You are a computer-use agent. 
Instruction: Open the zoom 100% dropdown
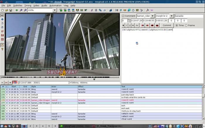tap(55, 10)
